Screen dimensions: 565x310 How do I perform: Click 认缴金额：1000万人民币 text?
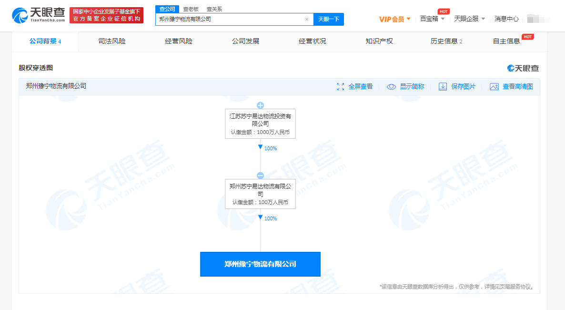pos(260,132)
